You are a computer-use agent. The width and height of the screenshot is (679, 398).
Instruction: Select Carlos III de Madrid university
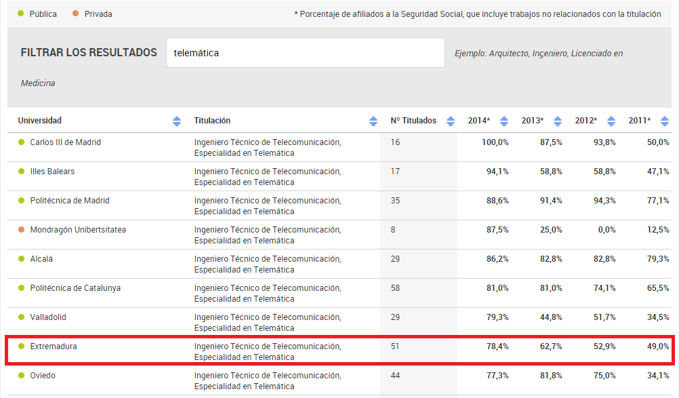point(65,142)
